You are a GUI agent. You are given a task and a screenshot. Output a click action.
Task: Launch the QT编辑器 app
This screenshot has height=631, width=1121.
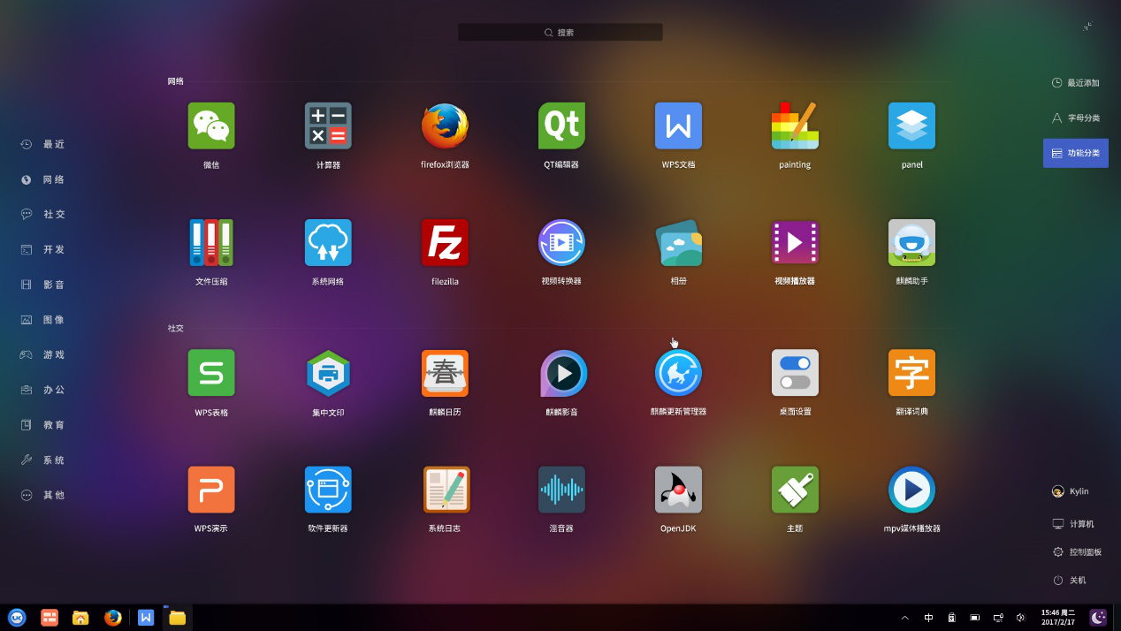(x=561, y=126)
